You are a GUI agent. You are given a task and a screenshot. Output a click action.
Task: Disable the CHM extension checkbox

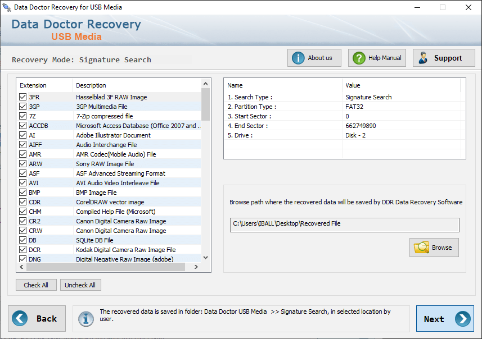click(x=22, y=212)
